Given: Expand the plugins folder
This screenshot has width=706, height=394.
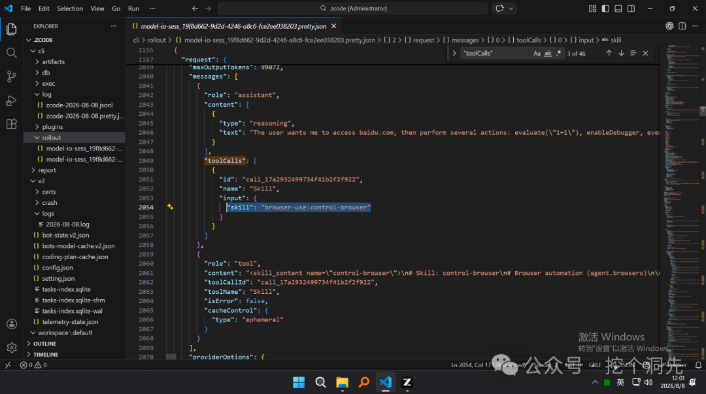Looking at the screenshot, I should 37,127.
